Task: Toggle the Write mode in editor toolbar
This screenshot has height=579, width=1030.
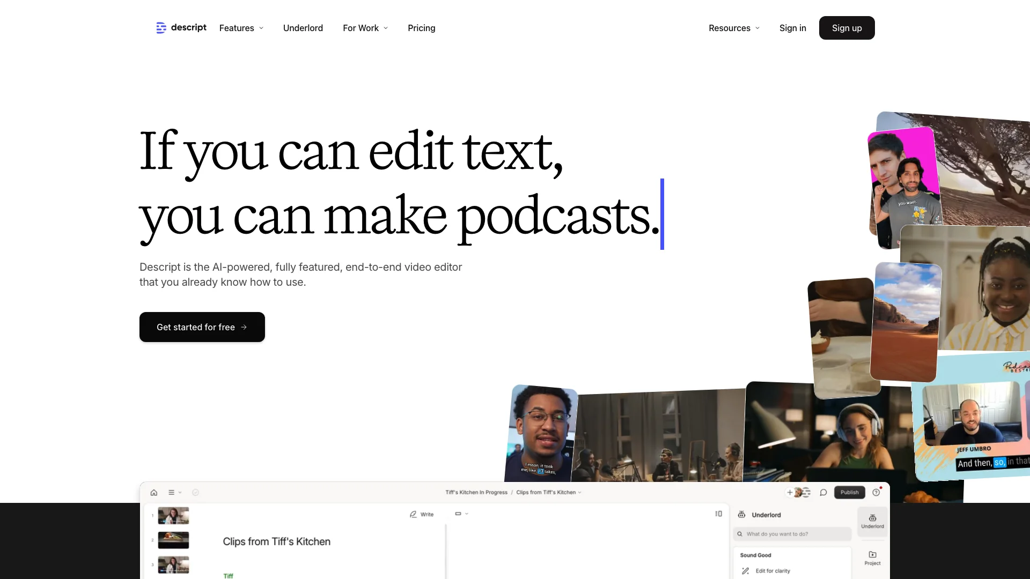Action: (422, 514)
